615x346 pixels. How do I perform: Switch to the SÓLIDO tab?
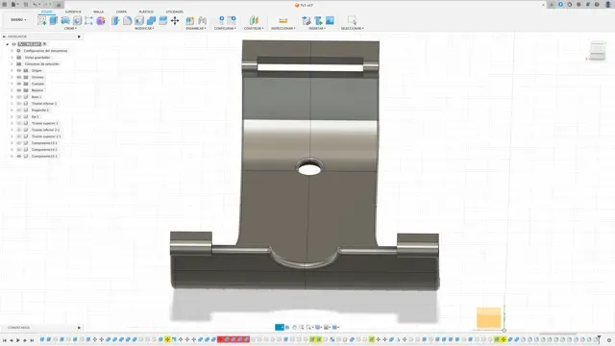pos(47,12)
